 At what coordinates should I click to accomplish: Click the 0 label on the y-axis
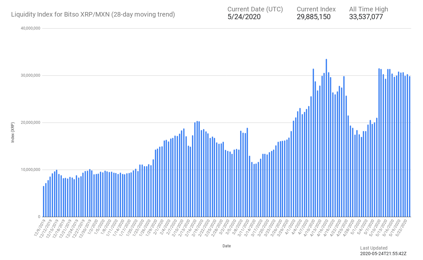[39, 217]
